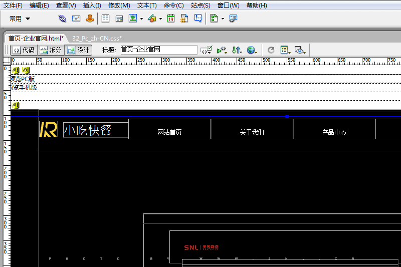Open 窗口(W) menu

229,6
